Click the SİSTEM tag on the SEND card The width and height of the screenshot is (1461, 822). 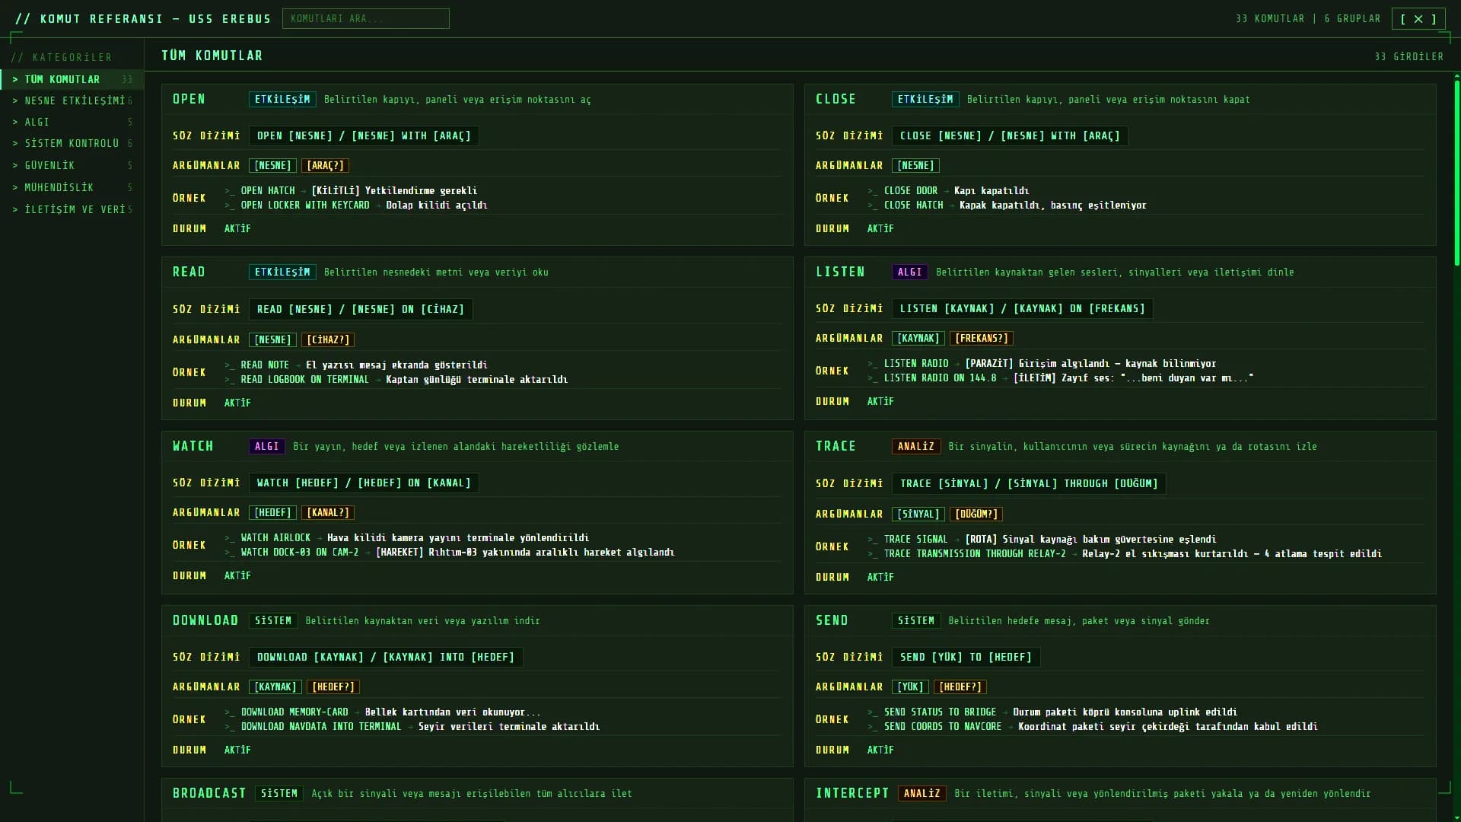point(916,620)
